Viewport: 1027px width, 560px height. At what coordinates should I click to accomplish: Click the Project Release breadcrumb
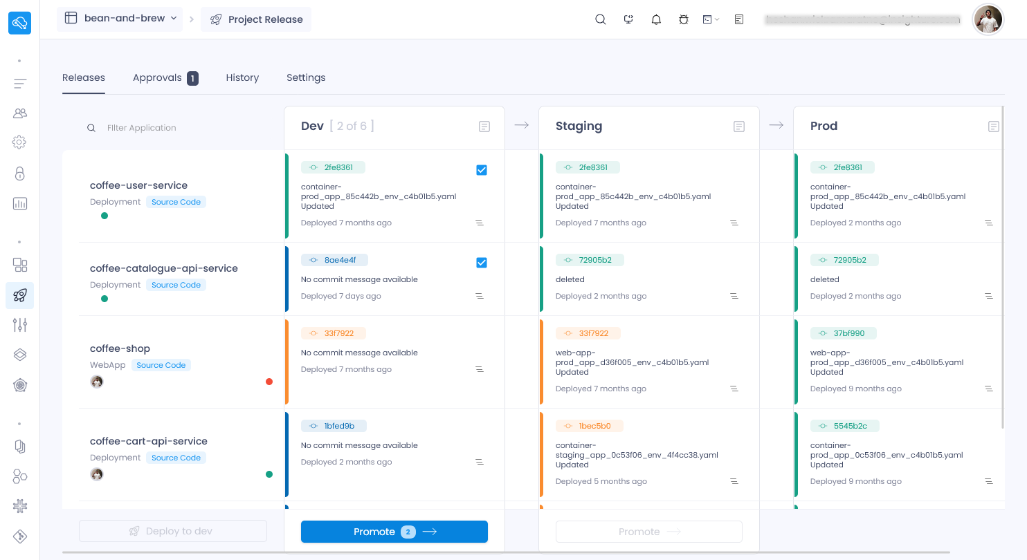pyautogui.click(x=256, y=19)
